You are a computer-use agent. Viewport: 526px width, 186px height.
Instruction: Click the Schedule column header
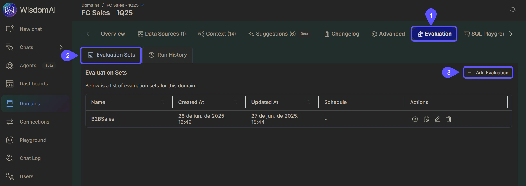click(335, 102)
